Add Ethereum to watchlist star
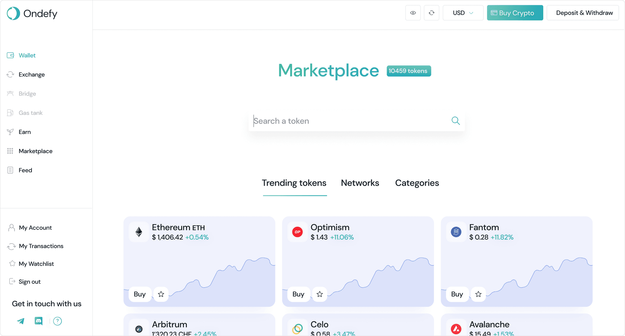The image size is (625, 336). coord(161,294)
